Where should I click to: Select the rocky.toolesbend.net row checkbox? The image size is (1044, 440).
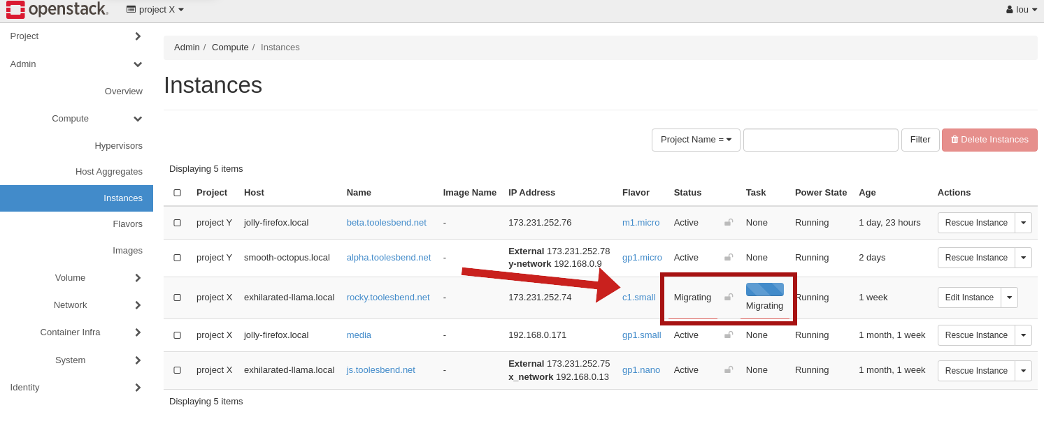pyautogui.click(x=177, y=298)
